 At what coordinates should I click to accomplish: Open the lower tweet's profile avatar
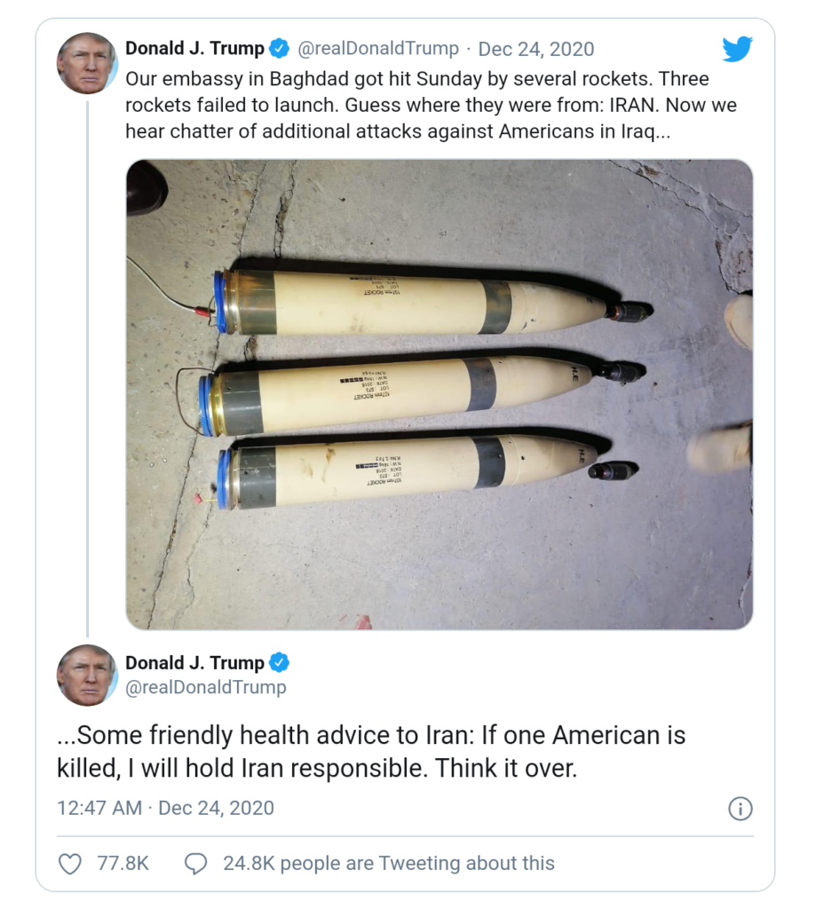click(86, 676)
